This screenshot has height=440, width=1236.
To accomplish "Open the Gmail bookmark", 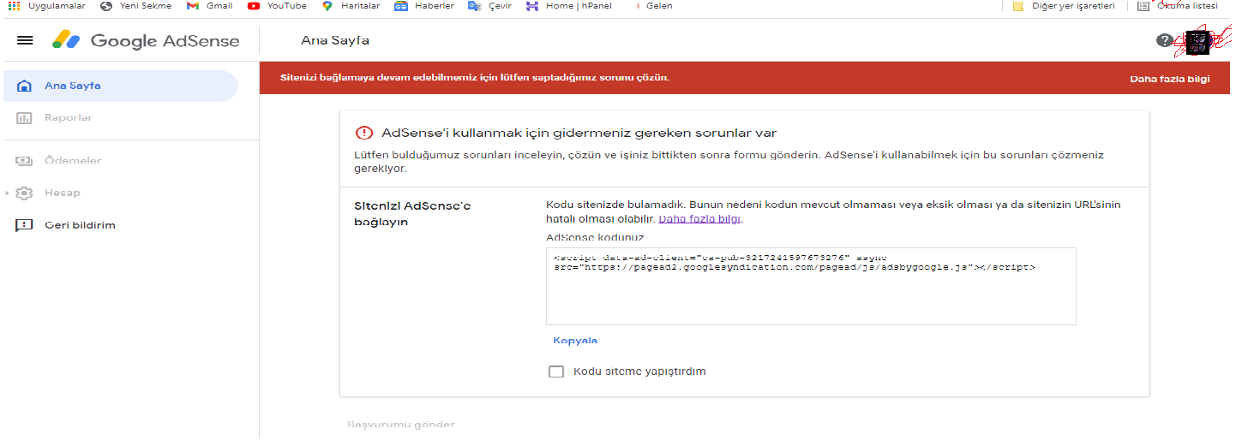I will [x=210, y=5].
